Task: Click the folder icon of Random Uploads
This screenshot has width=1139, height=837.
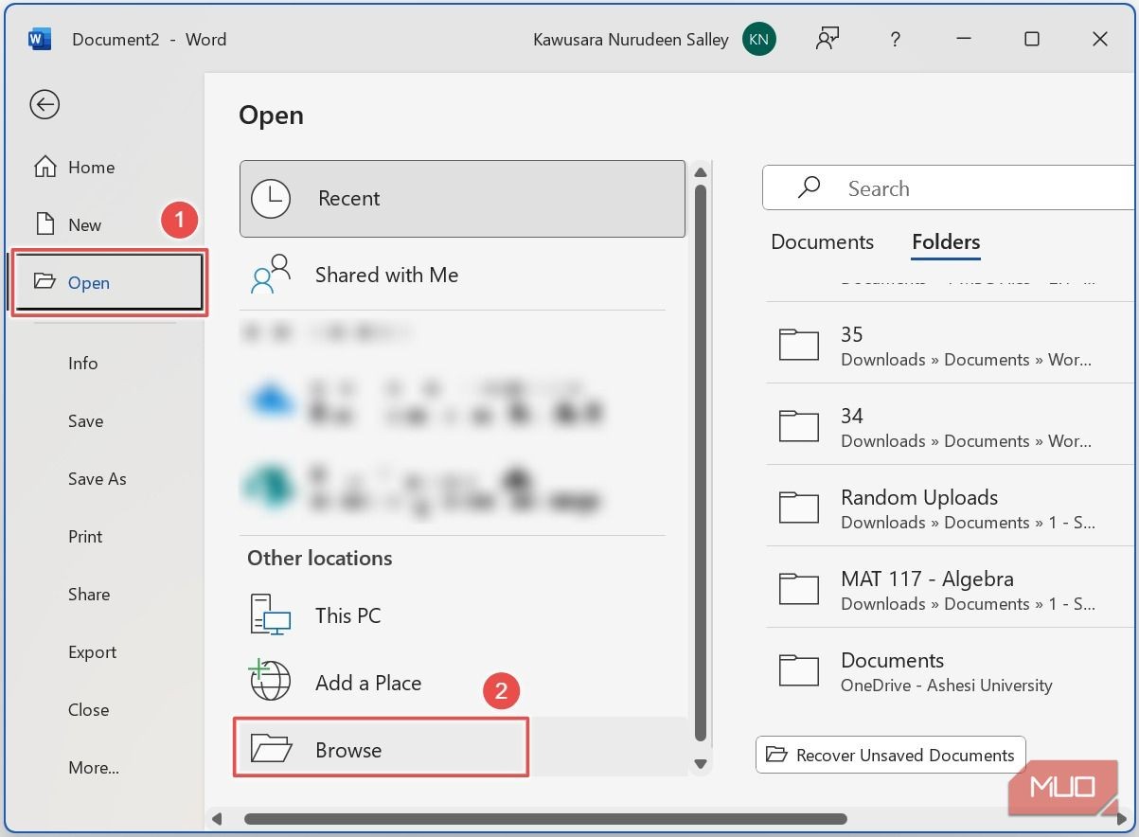Action: tap(798, 508)
